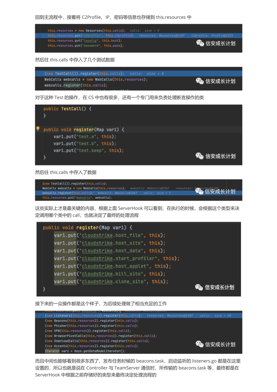
Task: Click the line var1.put("test.b", this);
Action: point(85,144)
